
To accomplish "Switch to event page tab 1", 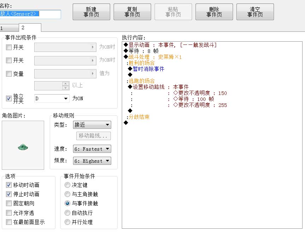I will pyautogui.click(x=9, y=28).
